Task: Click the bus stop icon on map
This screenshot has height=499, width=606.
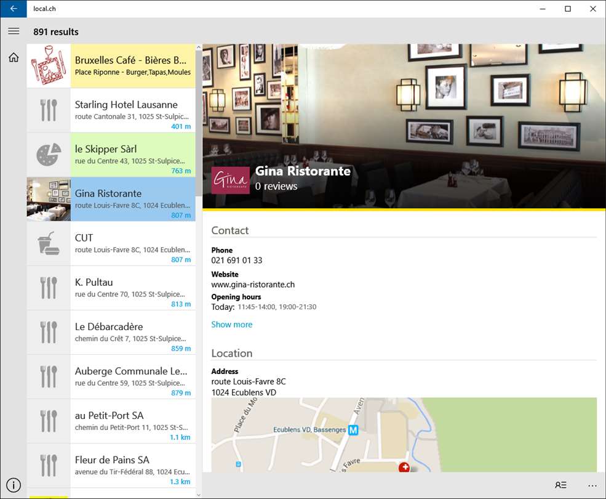Action: click(239, 464)
